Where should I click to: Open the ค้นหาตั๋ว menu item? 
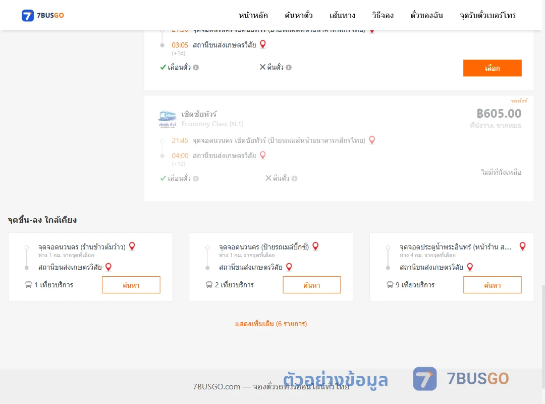click(x=299, y=15)
